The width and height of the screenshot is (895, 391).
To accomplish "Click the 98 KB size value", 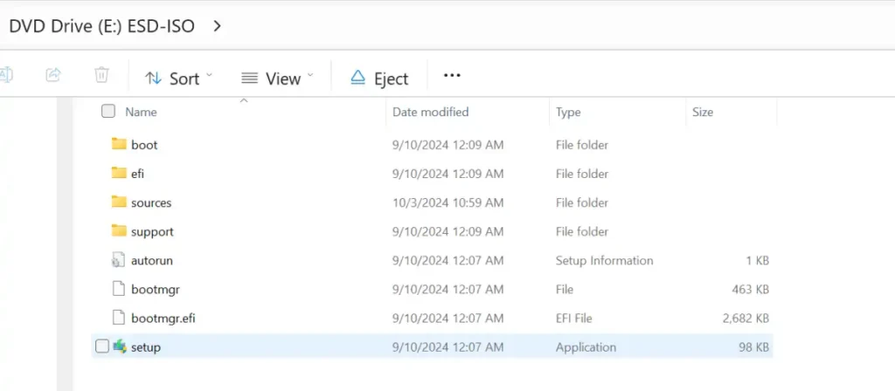I will tap(754, 347).
